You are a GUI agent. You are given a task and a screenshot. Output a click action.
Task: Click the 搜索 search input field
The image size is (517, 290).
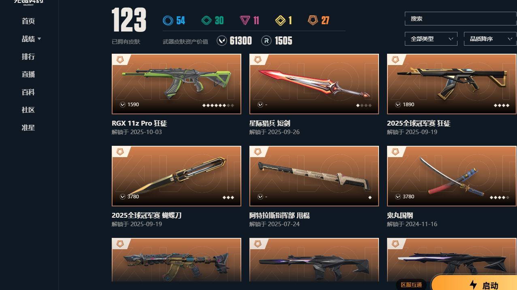(x=460, y=19)
